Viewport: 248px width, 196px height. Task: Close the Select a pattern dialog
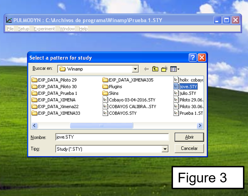coord(202,57)
